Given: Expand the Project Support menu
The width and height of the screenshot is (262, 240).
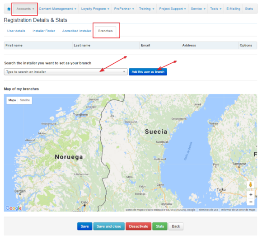Looking at the screenshot, I should pos(173,9).
